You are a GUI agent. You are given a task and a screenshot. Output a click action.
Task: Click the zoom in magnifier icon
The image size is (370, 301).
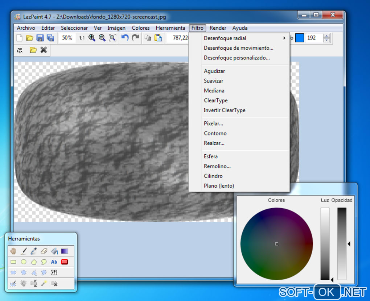tap(92, 38)
